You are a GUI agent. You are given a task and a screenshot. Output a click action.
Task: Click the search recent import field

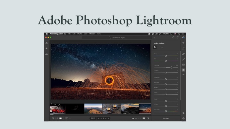coord(117,38)
